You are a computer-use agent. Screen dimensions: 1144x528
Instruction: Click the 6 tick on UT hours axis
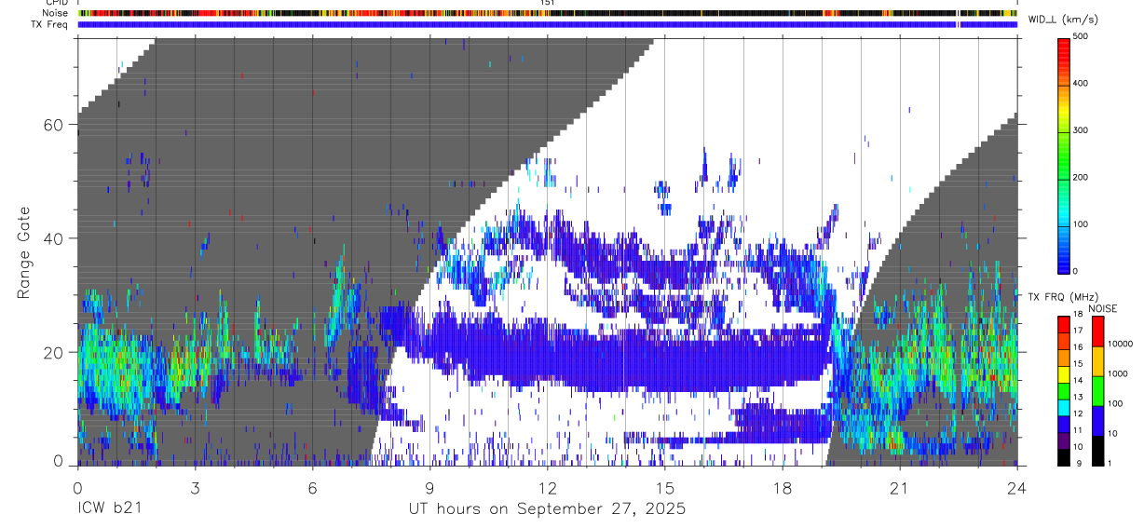(x=312, y=488)
